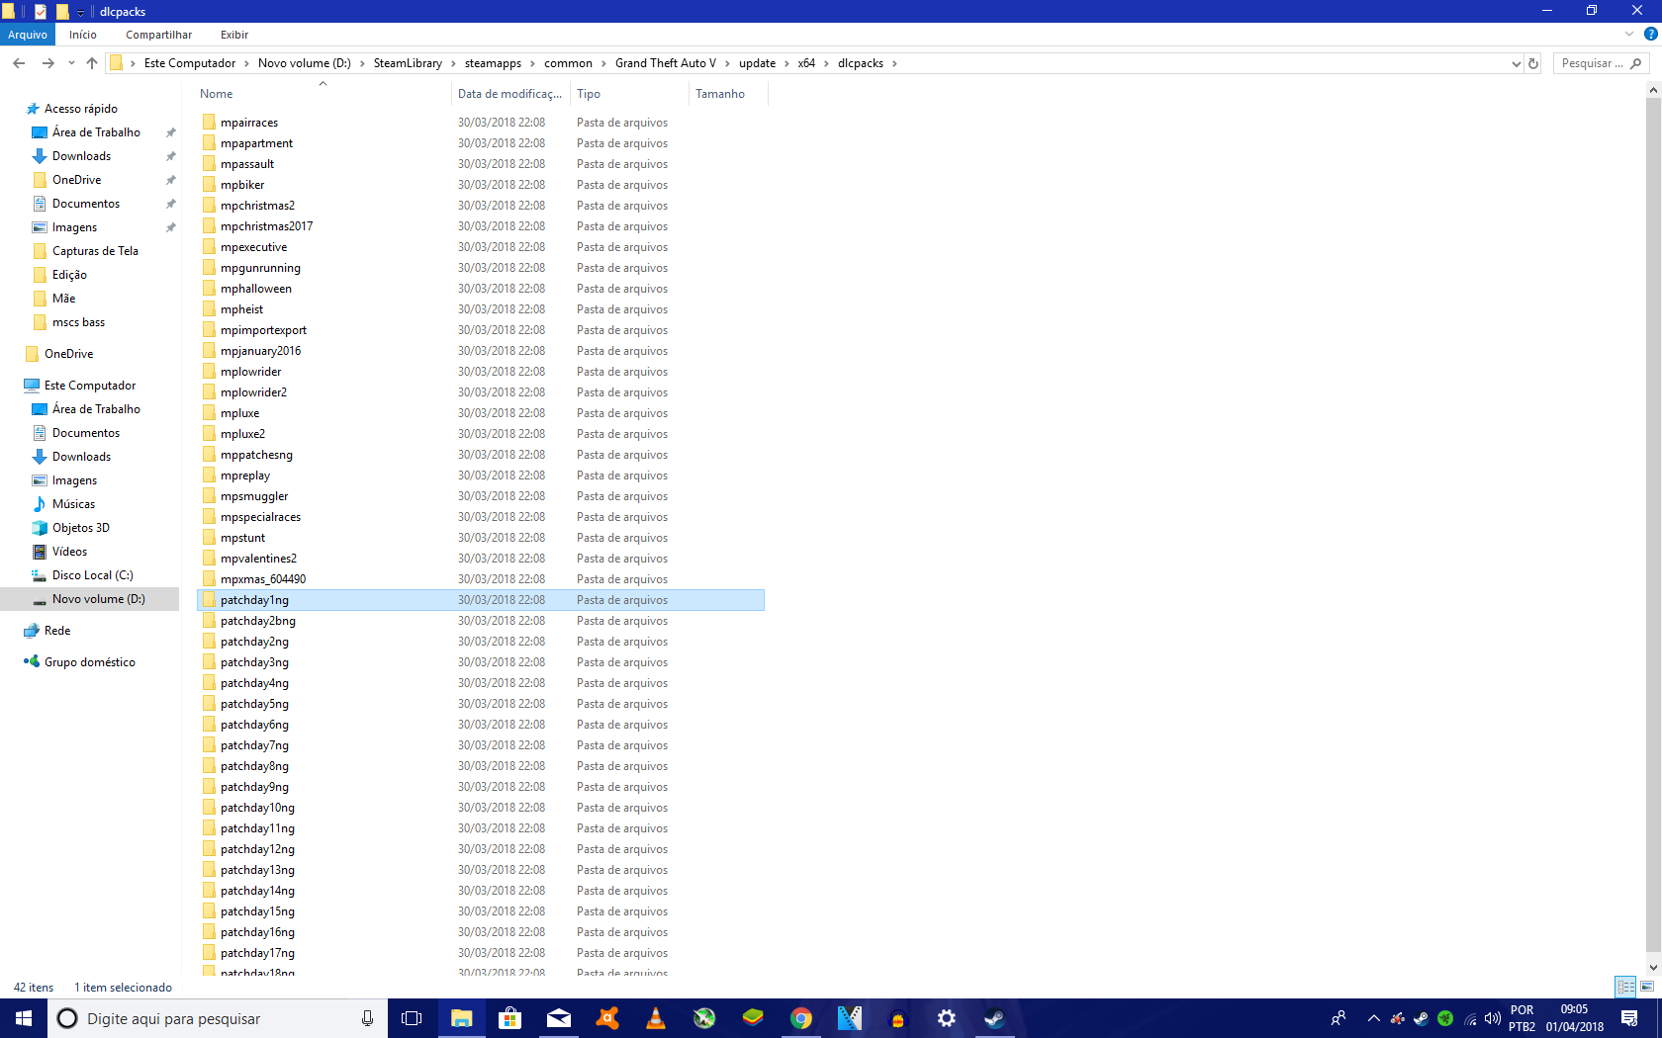Switch to the Início ribbon tab
1662x1038 pixels.
coord(83,35)
